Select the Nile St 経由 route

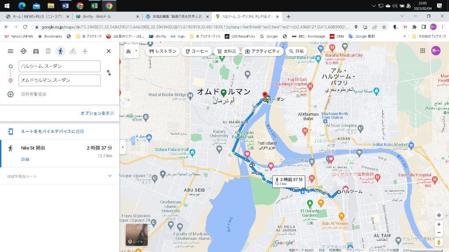(60, 154)
